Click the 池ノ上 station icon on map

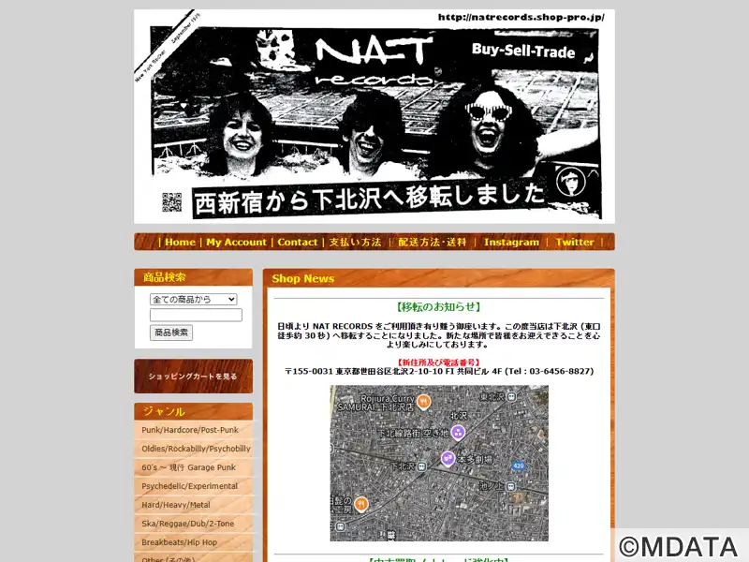510,486
